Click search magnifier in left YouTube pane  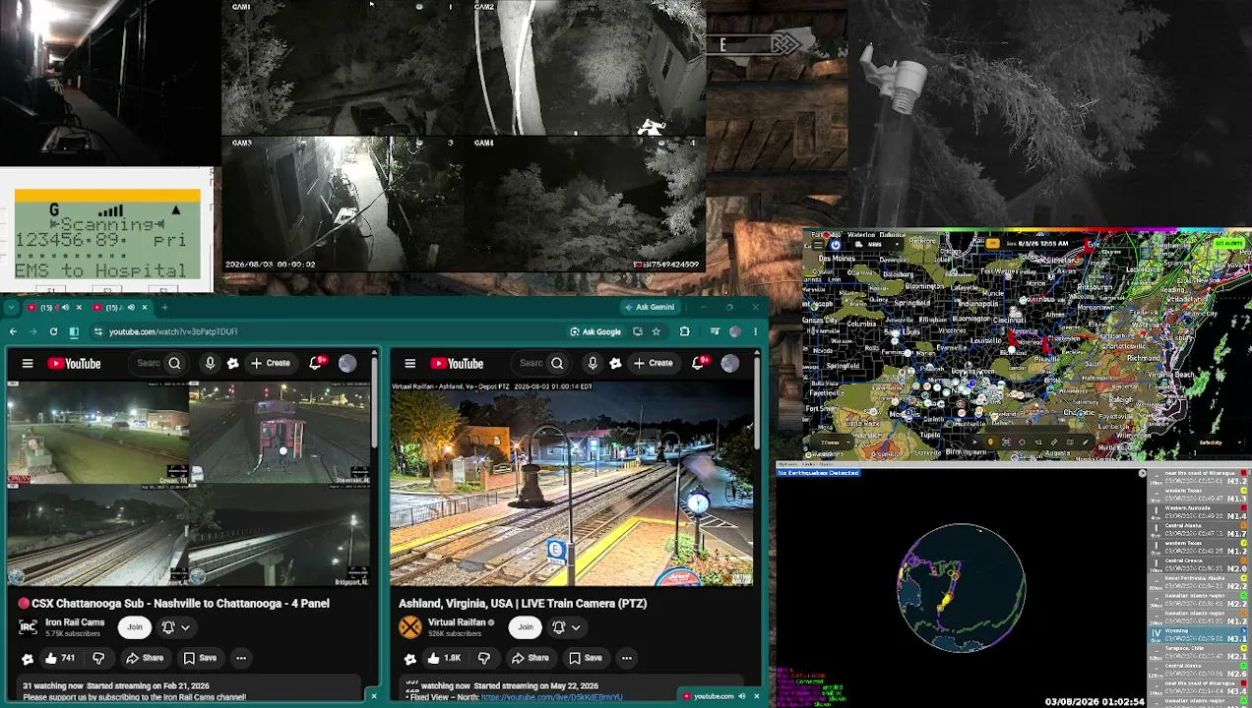pos(174,364)
